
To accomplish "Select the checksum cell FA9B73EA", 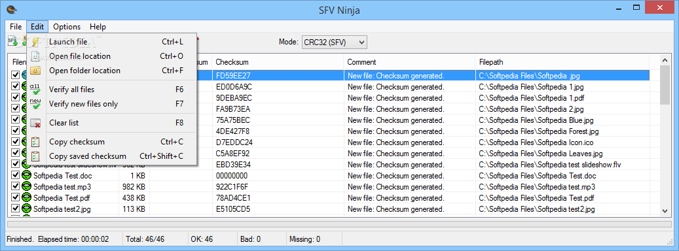I will click(233, 109).
